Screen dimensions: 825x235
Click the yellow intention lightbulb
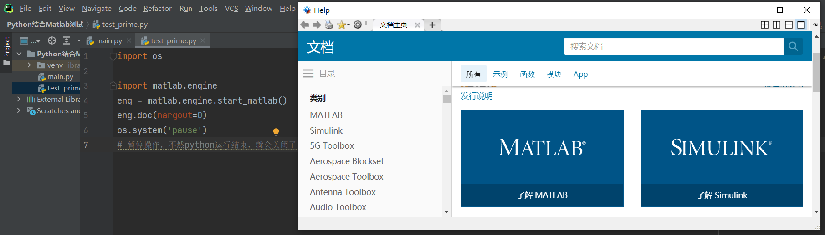coord(276,132)
